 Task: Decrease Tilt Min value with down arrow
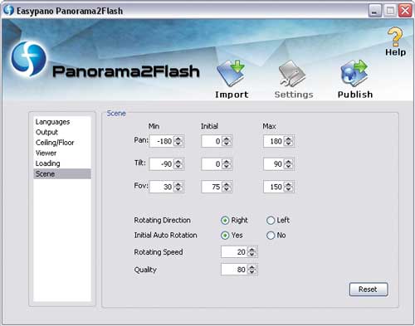(x=178, y=167)
